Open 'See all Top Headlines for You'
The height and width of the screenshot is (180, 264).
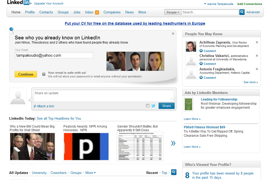[x=59, y=119]
